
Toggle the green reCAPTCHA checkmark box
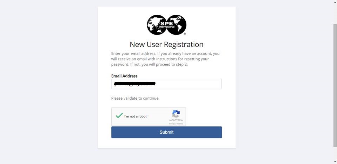pyautogui.click(x=119, y=116)
